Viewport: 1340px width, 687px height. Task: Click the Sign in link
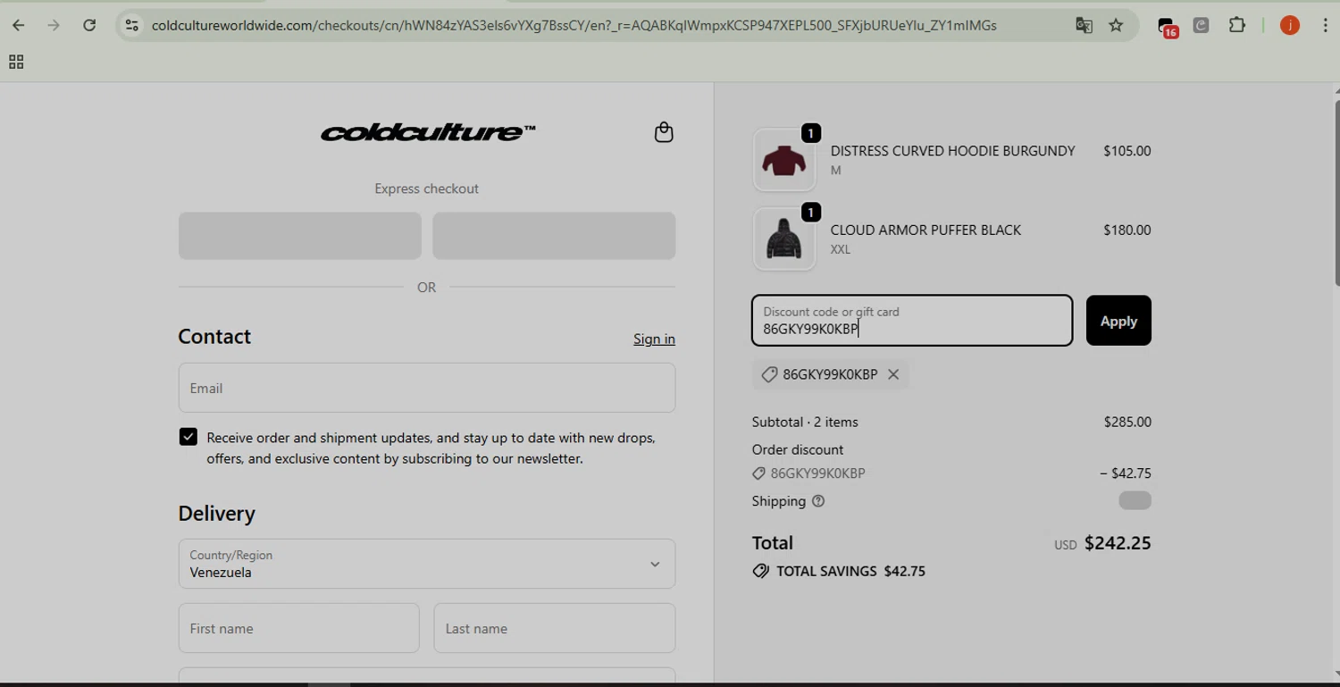pyautogui.click(x=654, y=339)
